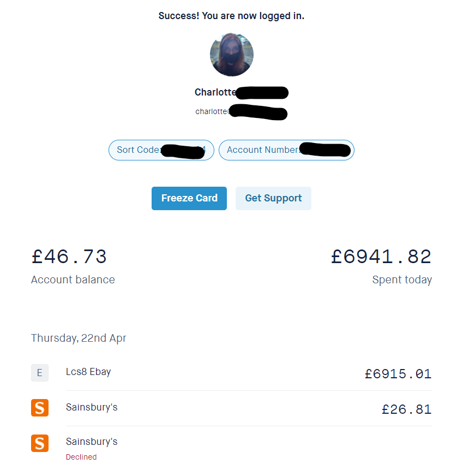
Task: Select the £6915.01 transaction amount
Action: tap(398, 374)
